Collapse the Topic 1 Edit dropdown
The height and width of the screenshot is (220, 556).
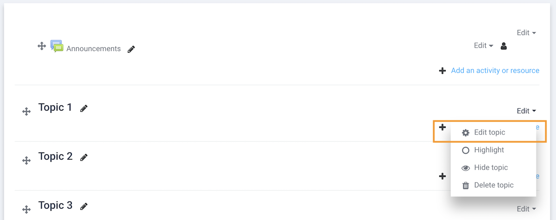coord(526,111)
